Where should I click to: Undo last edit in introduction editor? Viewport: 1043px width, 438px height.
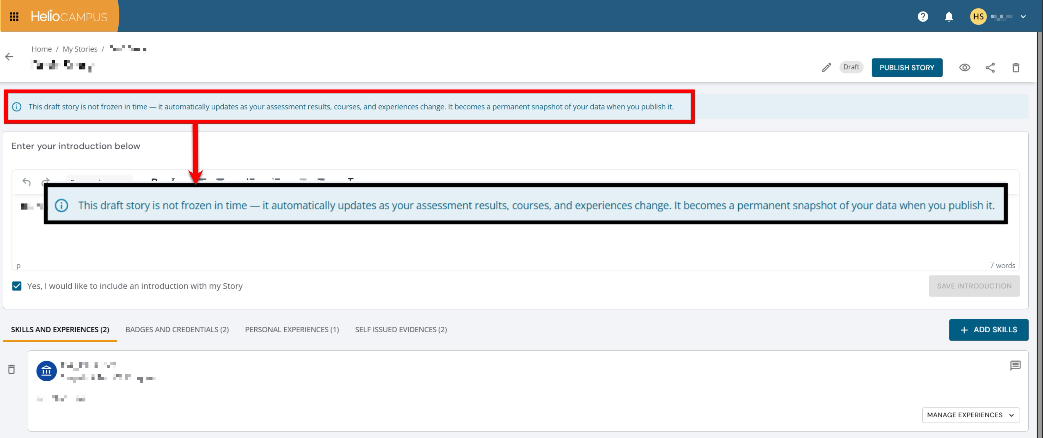pyautogui.click(x=27, y=182)
